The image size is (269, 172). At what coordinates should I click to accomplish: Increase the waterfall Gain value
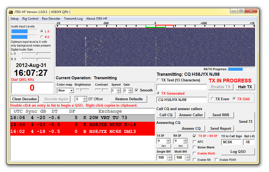(x=130, y=89)
